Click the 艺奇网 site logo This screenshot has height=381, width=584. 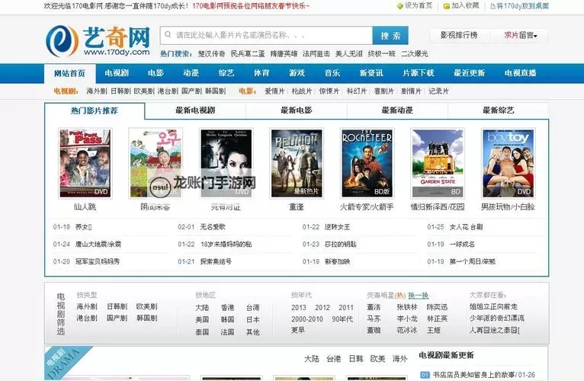(98, 41)
